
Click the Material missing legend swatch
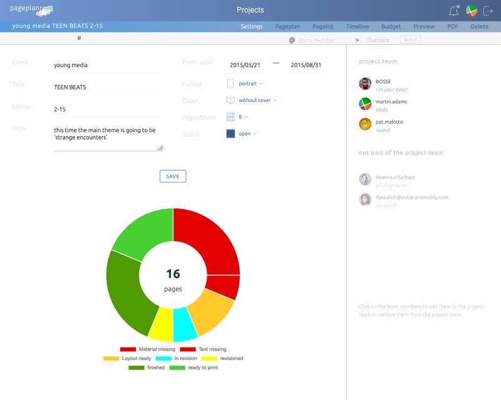point(128,349)
